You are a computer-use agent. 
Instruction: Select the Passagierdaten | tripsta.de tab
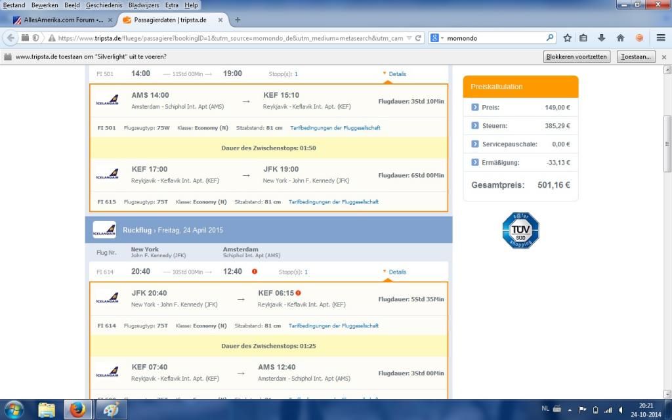[x=171, y=20]
